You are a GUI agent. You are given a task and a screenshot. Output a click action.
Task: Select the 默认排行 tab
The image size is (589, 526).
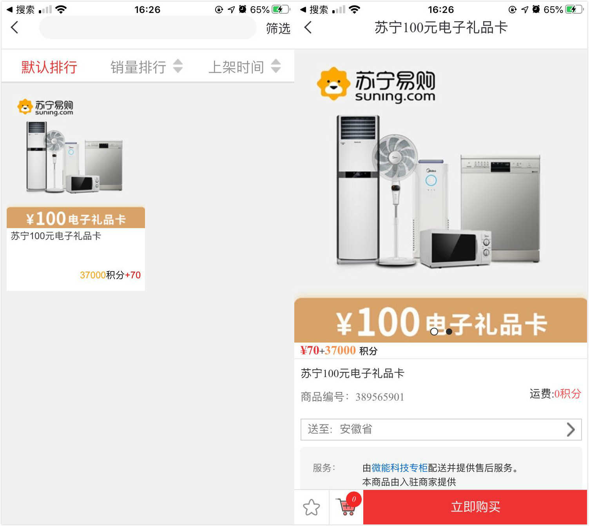pyautogui.click(x=49, y=67)
